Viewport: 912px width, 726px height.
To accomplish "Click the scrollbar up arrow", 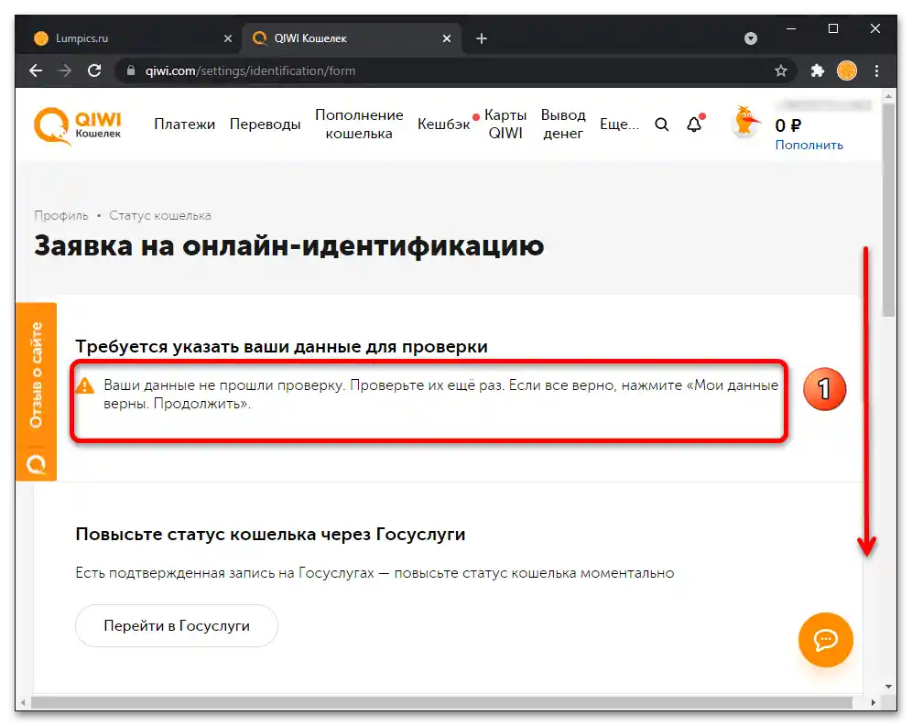I will 887,95.
